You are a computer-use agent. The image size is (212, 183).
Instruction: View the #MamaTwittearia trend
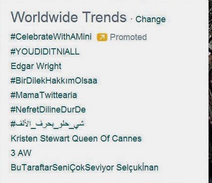click(x=44, y=95)
